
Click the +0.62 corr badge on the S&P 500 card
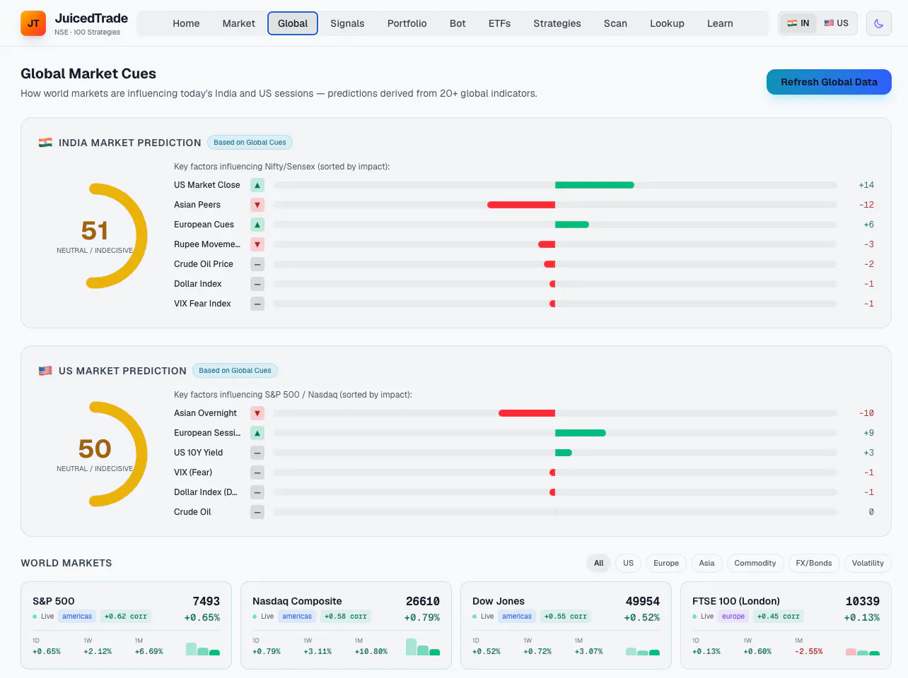126,617
